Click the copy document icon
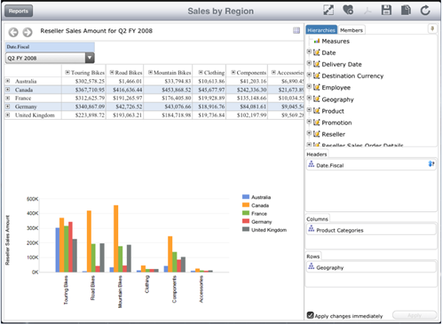Screen dimensions: 442x324 click(x=406, y=10)
